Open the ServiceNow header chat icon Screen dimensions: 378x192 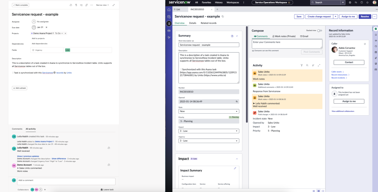coord(356,2)
